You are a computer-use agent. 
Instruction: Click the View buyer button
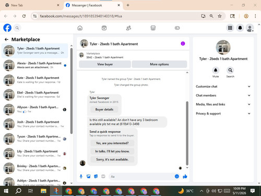coord(105,64)
